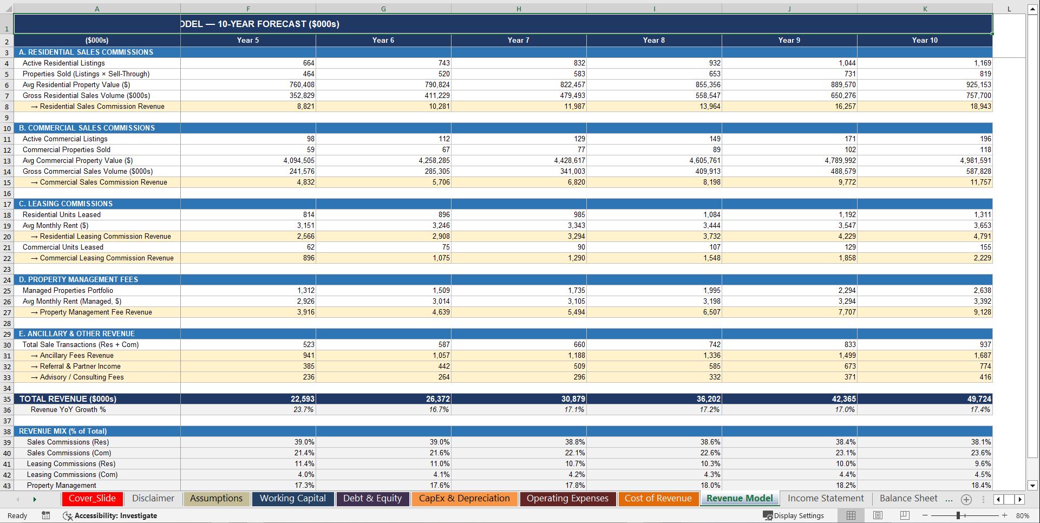This screenshot has width=1040, height=523.
Task: Switch to the Income Statement tab
Action: point(825,498)
